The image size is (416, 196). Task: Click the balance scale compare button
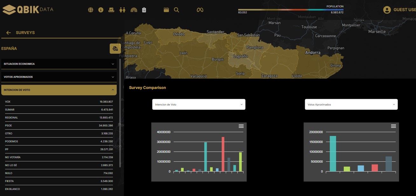coord(115,49)
